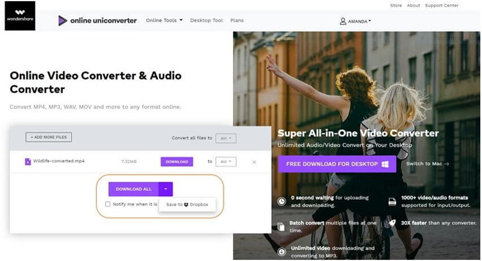482x261 pixels.
Task: Click the ADD MORE FILES button
Action: 49,137
